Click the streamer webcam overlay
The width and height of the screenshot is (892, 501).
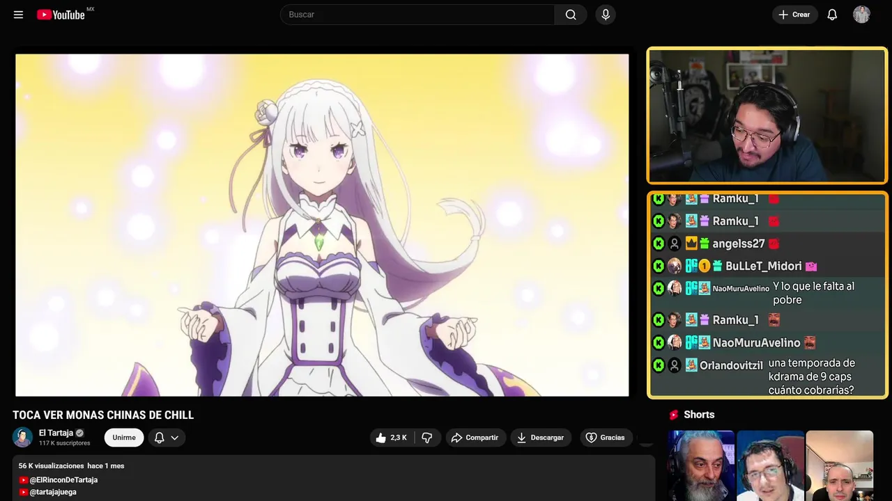tap(767, 116)
